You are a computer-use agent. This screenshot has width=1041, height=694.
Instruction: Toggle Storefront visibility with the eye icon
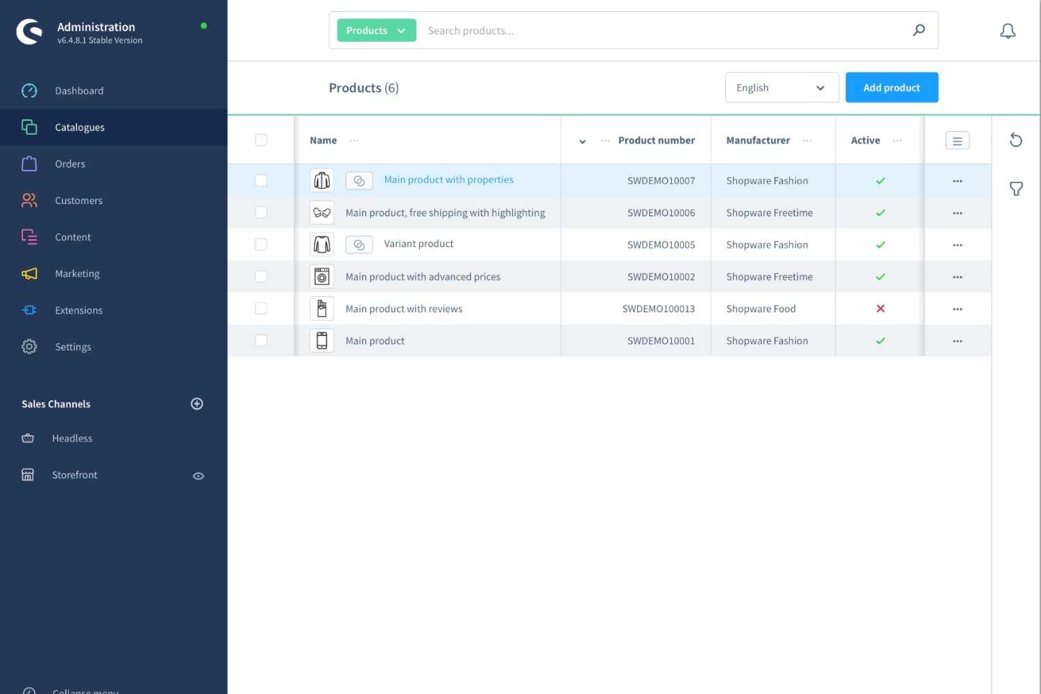click(198, 475)
